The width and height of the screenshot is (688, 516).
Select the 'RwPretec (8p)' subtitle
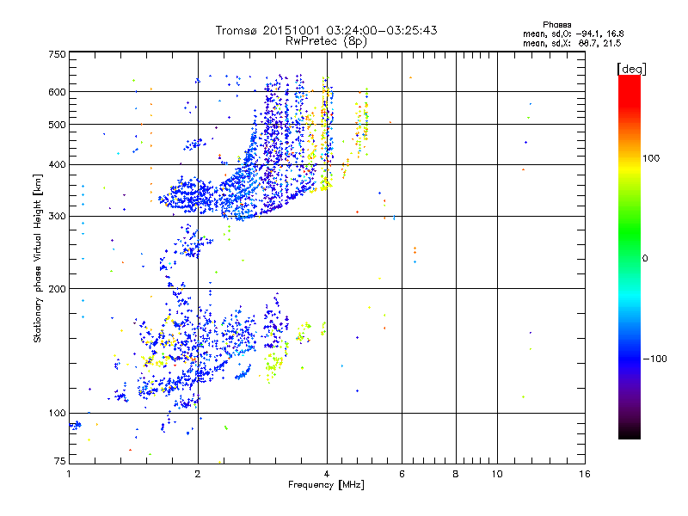coord(326,41)
